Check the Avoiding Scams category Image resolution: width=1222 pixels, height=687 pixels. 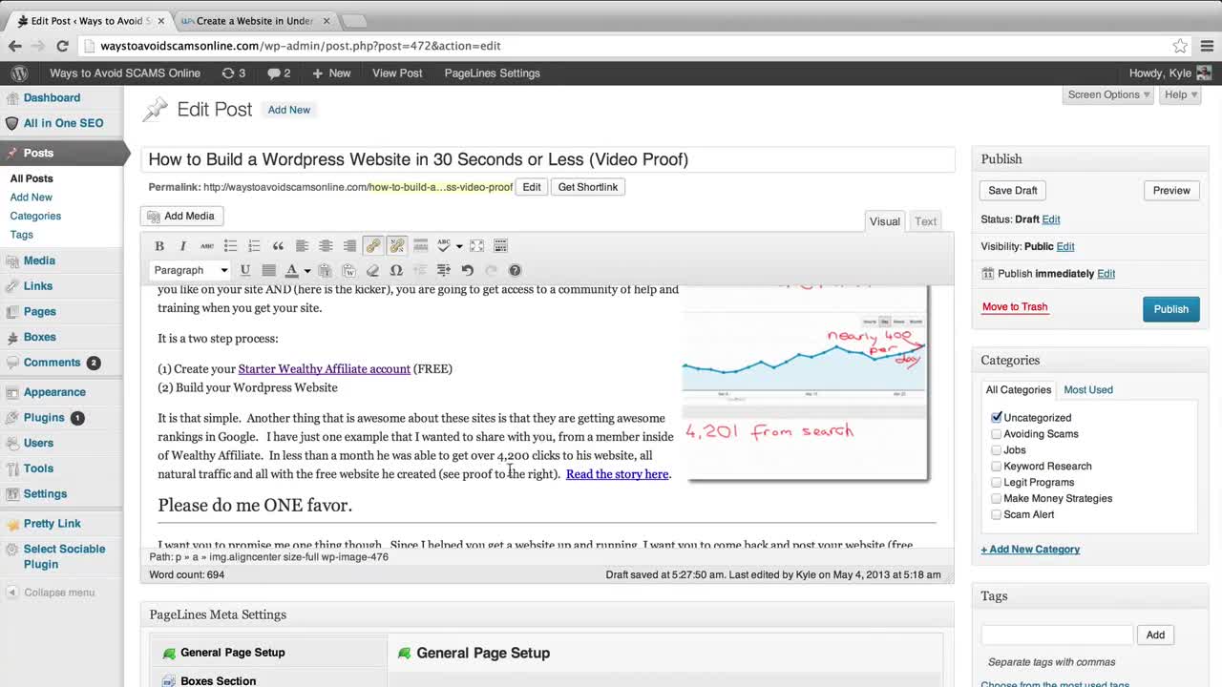[x=997, y=433]
